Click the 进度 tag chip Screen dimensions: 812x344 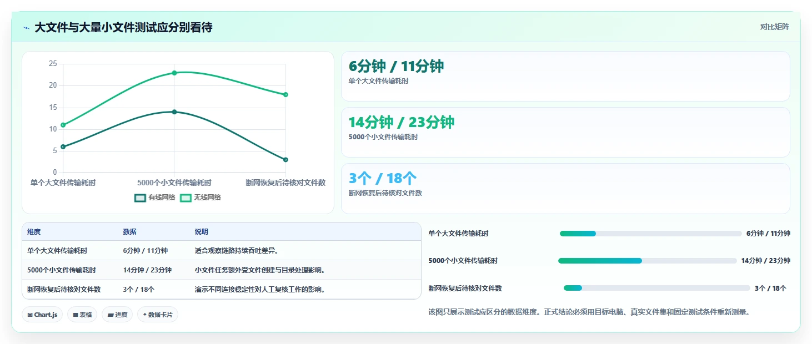pos(117,315)
